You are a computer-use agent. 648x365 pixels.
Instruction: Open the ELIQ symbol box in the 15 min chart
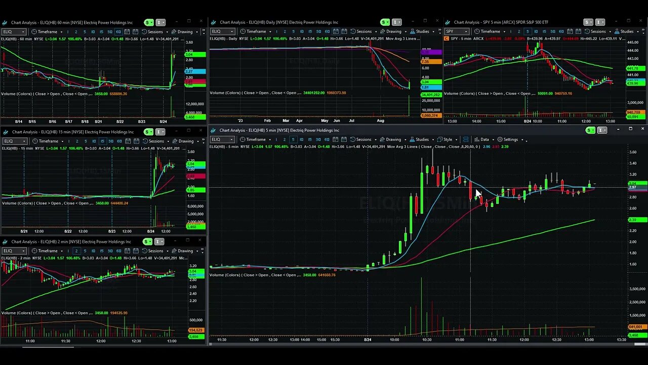click(x=14, y=141)
